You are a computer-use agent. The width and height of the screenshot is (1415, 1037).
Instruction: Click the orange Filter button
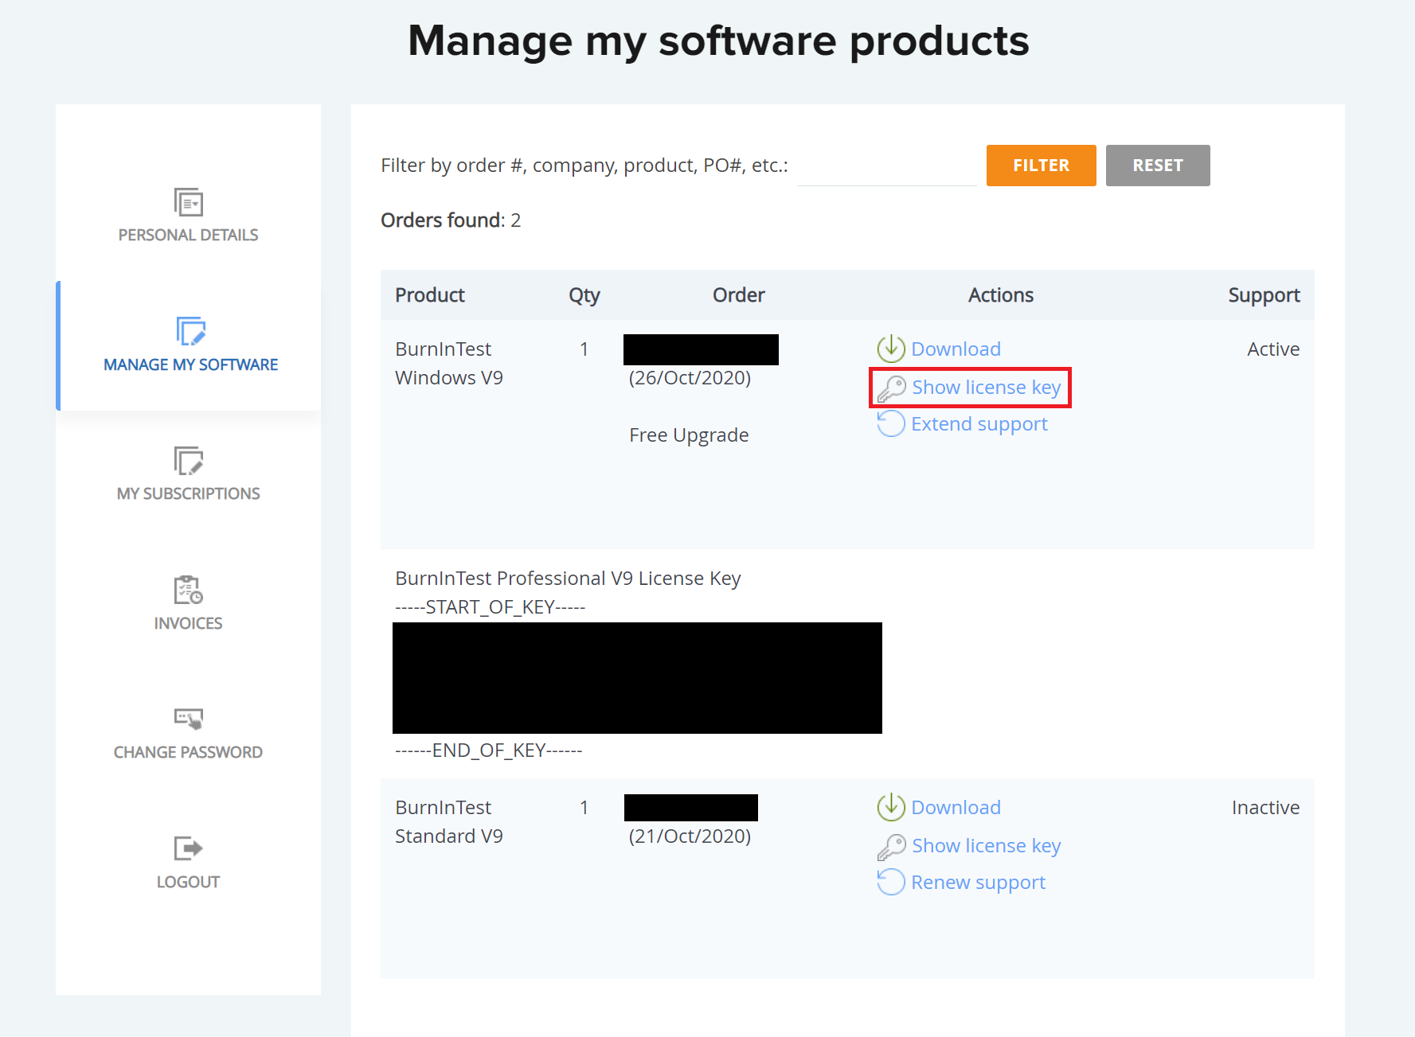(x=1042, y=166)
